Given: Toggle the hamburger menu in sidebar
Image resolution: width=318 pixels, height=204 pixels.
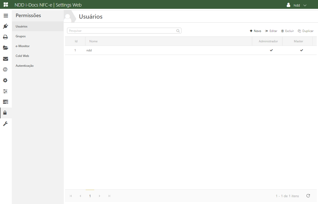Looking at the screenshot, I should [x=6, y=16].
